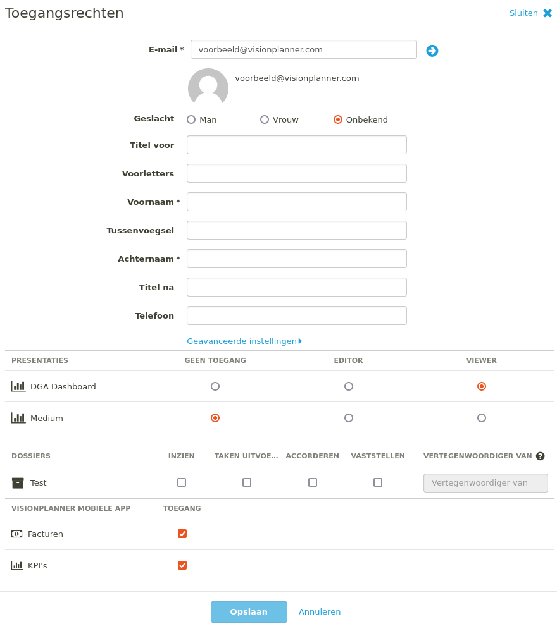Check Inzien for the Test dossier

(x=182, y=482)
